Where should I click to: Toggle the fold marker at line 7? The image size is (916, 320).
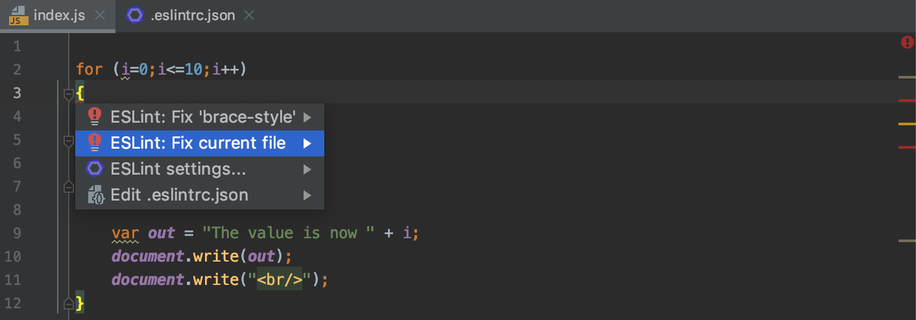click(68, 187)
